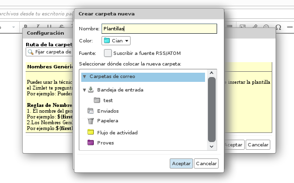The image size is (294, 183).
Task: Click Aceptar in Crear carpeta nueva dialog
Action: 181,163
